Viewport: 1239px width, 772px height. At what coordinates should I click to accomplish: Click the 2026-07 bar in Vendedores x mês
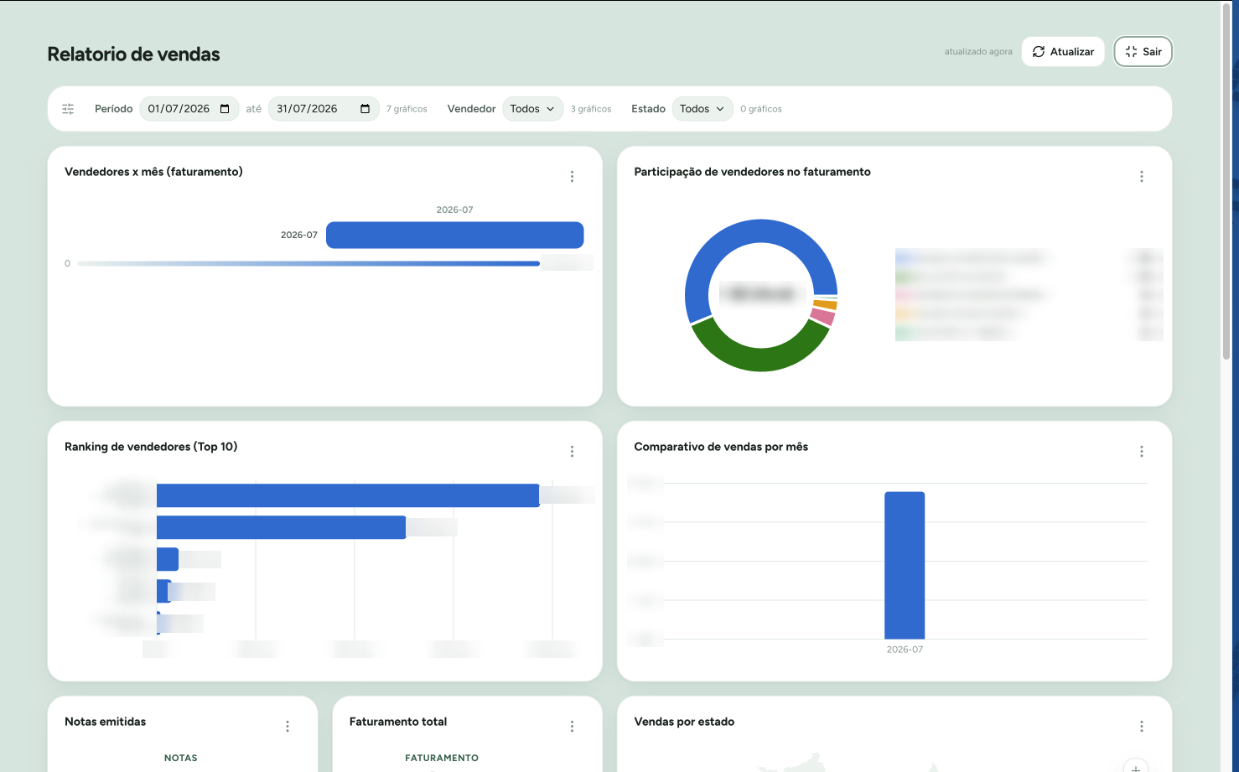pos(454,235)
